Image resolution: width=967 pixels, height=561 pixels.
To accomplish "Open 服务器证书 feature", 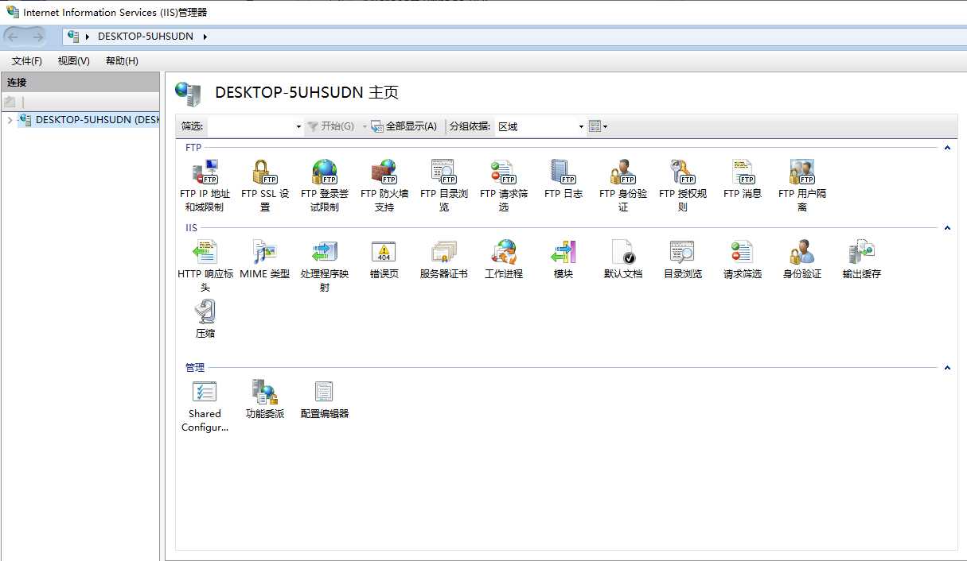I will 443,259.
